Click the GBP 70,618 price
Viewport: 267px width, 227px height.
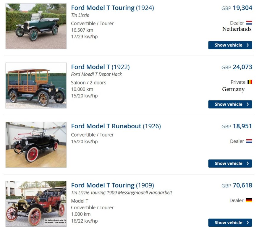pos(237,185)
